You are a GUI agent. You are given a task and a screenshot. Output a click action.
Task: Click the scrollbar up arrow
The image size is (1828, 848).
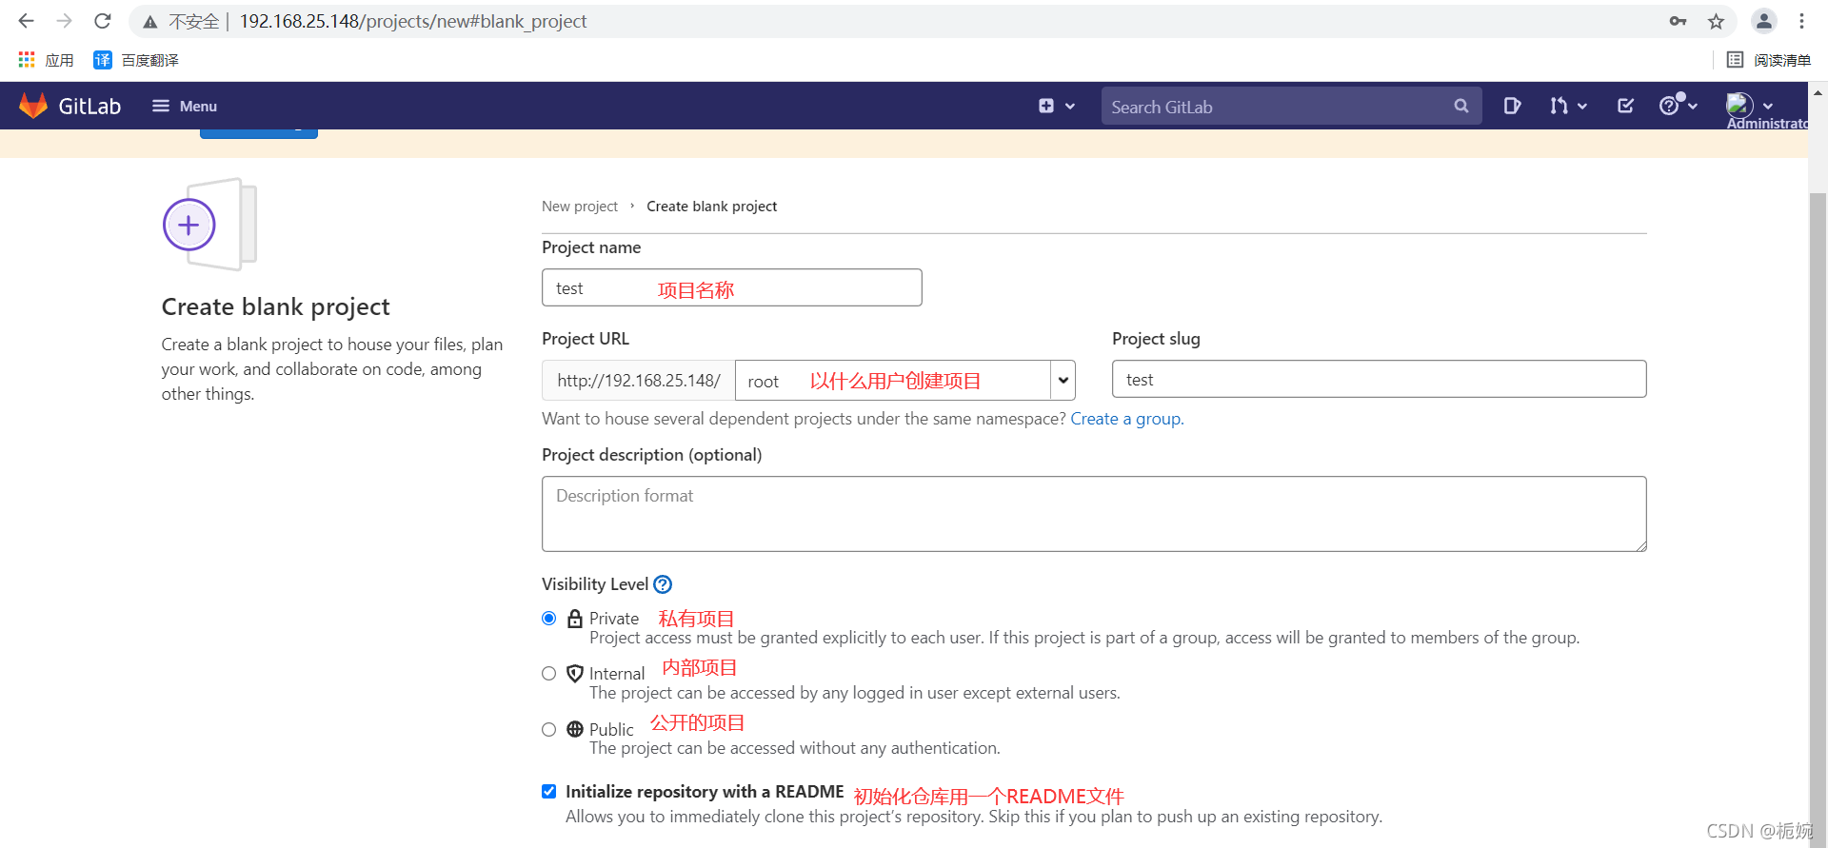click(x=1818, y=93)
